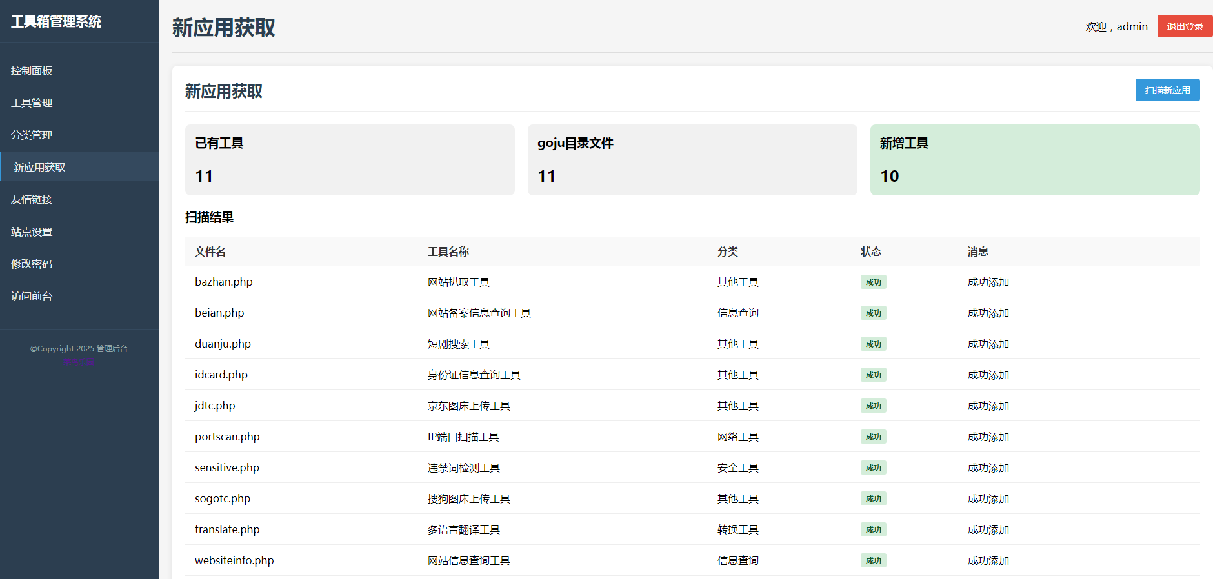Select the active 新应用获取 sidebar item
1213x579 pixels.
pos(39,168)
